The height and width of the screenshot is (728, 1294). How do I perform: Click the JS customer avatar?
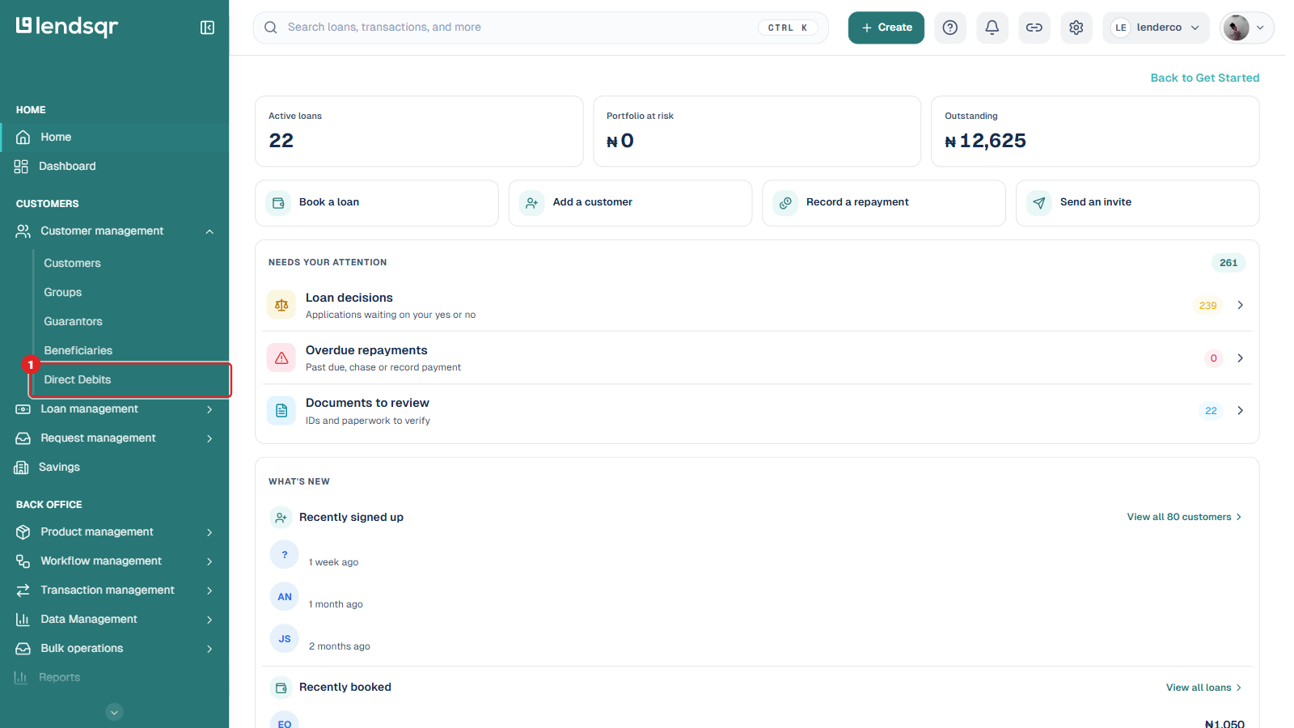(285, 639)
